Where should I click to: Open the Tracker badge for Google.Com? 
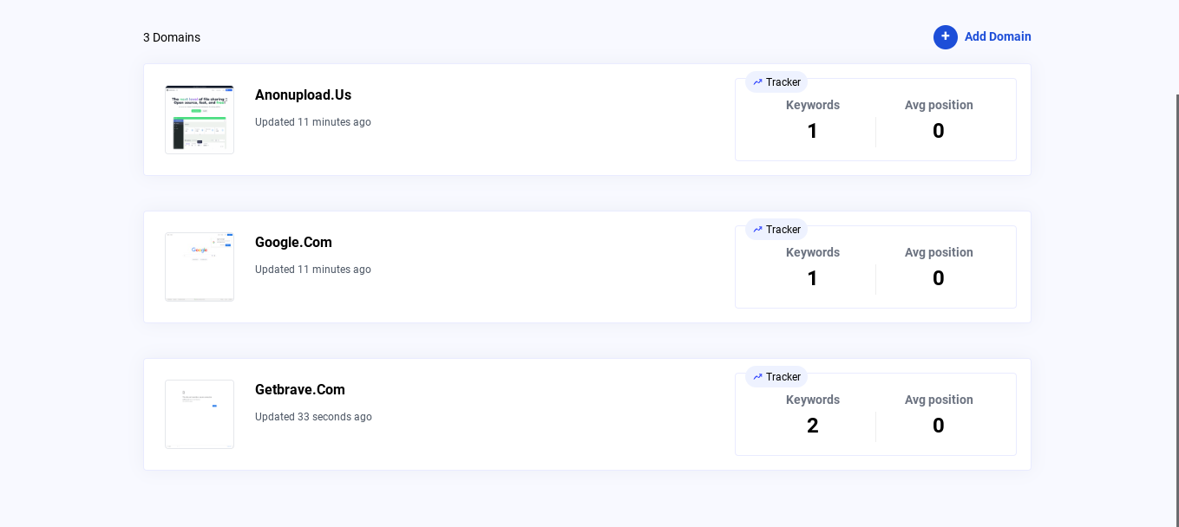click(776, 230)
